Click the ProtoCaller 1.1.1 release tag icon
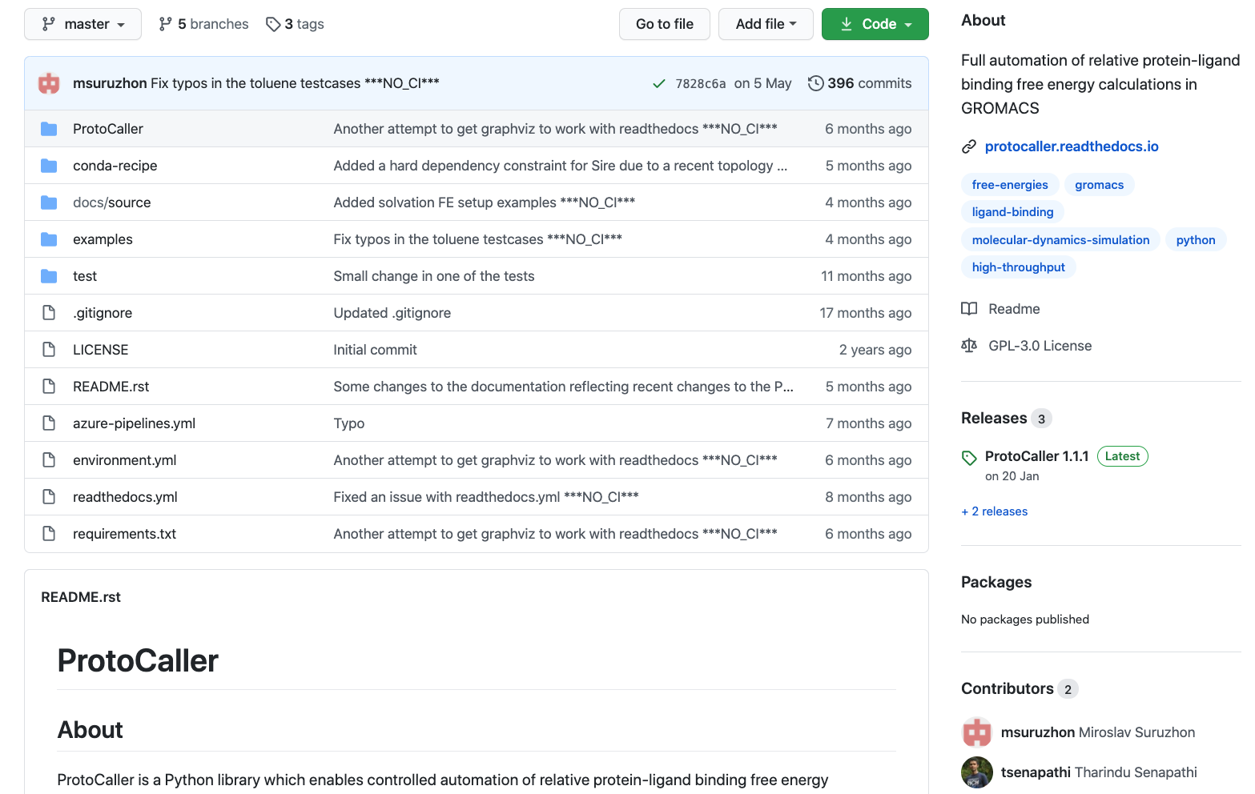The image size is (1255, 794). (x=969, y=458)
